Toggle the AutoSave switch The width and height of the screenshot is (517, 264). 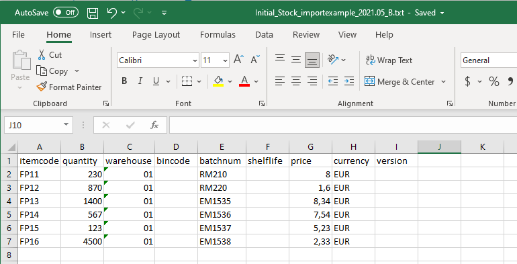pyautogui.click(x=66, y=13)
